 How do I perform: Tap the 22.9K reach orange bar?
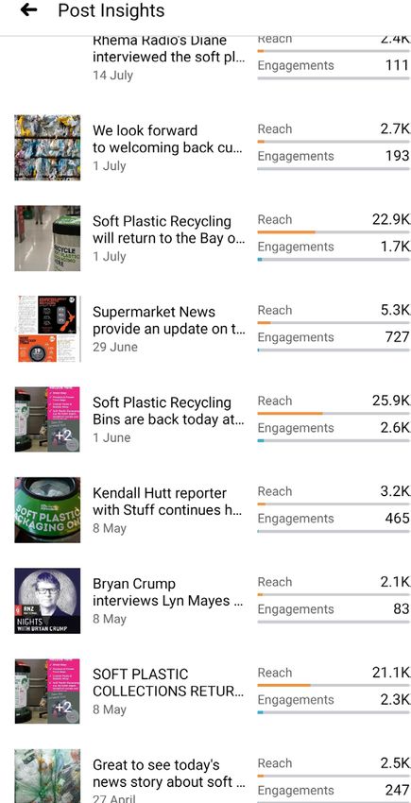(x=286, y=232)
